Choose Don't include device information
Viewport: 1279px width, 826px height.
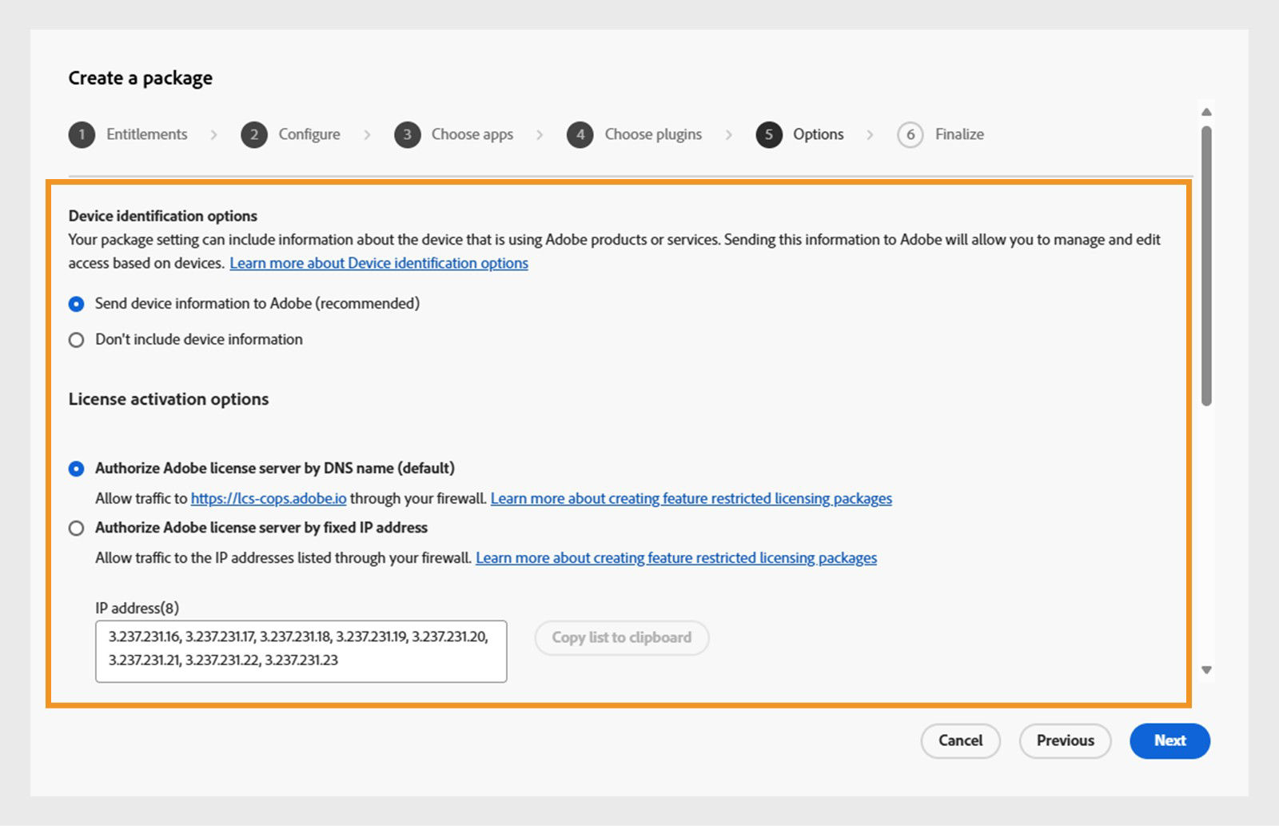click(x=76, y=339)
